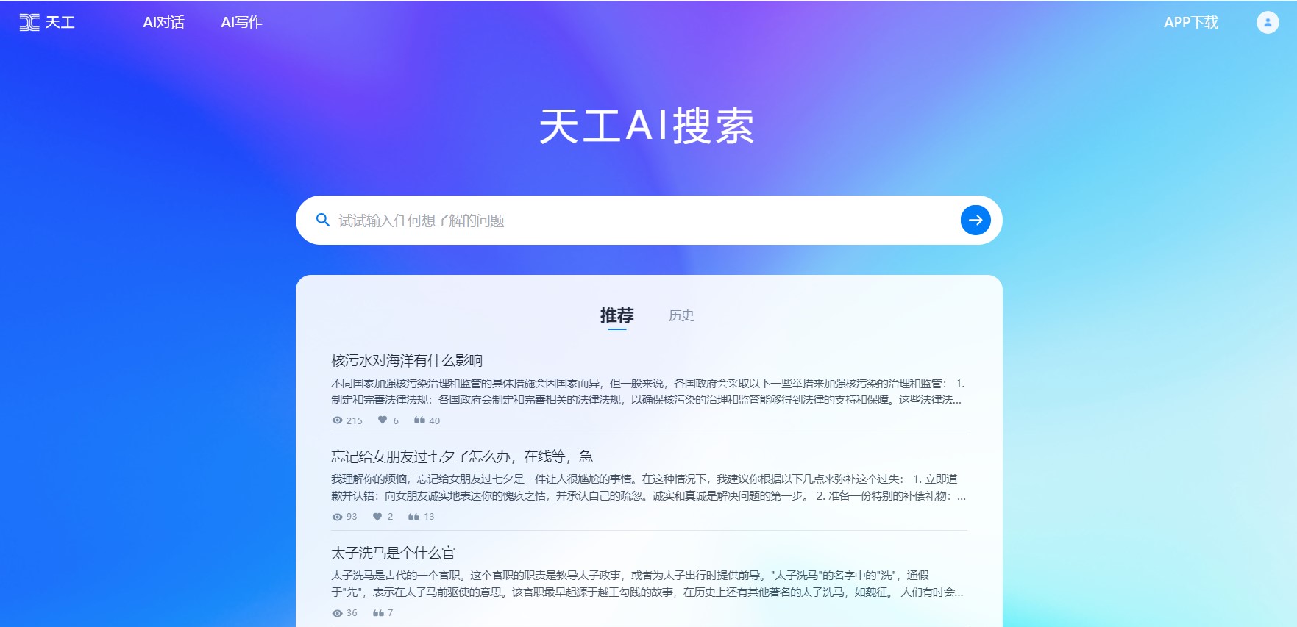Open the 太子洗马是个什么官 question
1297x627 pixels.
point(393,553)
